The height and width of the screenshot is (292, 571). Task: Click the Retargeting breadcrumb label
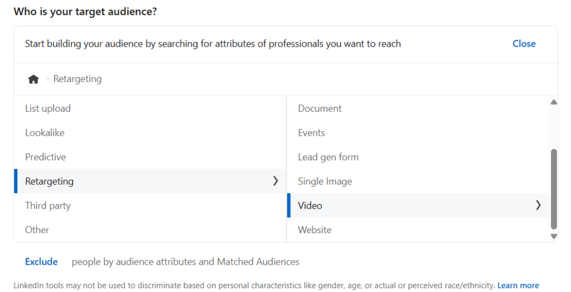78,79
